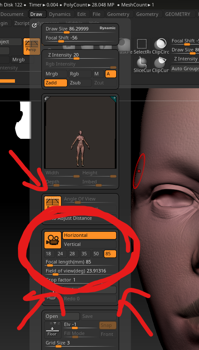Open the File menu

(x=97, y=14)
